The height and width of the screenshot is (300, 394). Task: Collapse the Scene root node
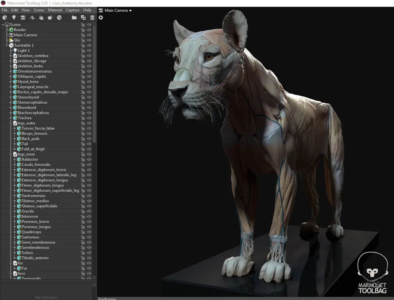point(3,25)
